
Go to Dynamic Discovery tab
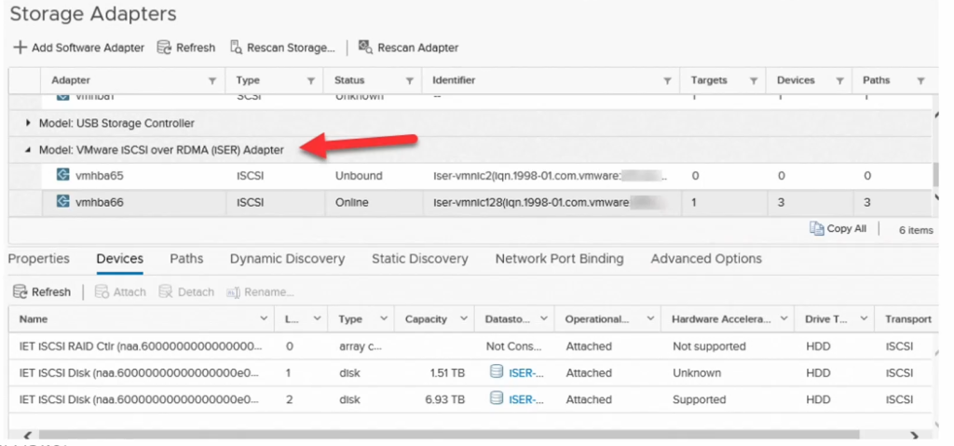click(287, 259)
